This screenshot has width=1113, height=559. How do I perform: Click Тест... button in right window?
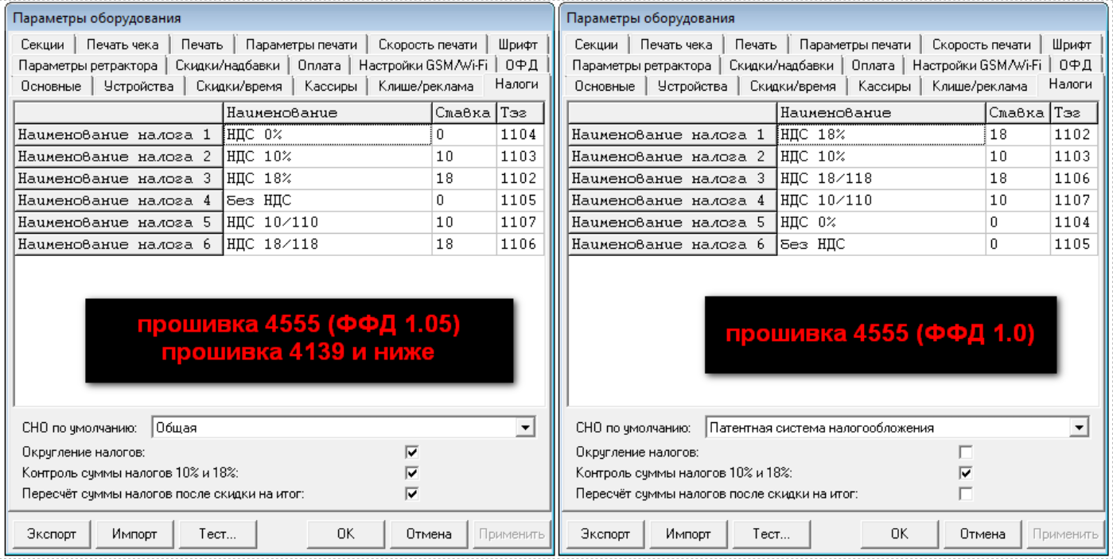coord(770,534)
